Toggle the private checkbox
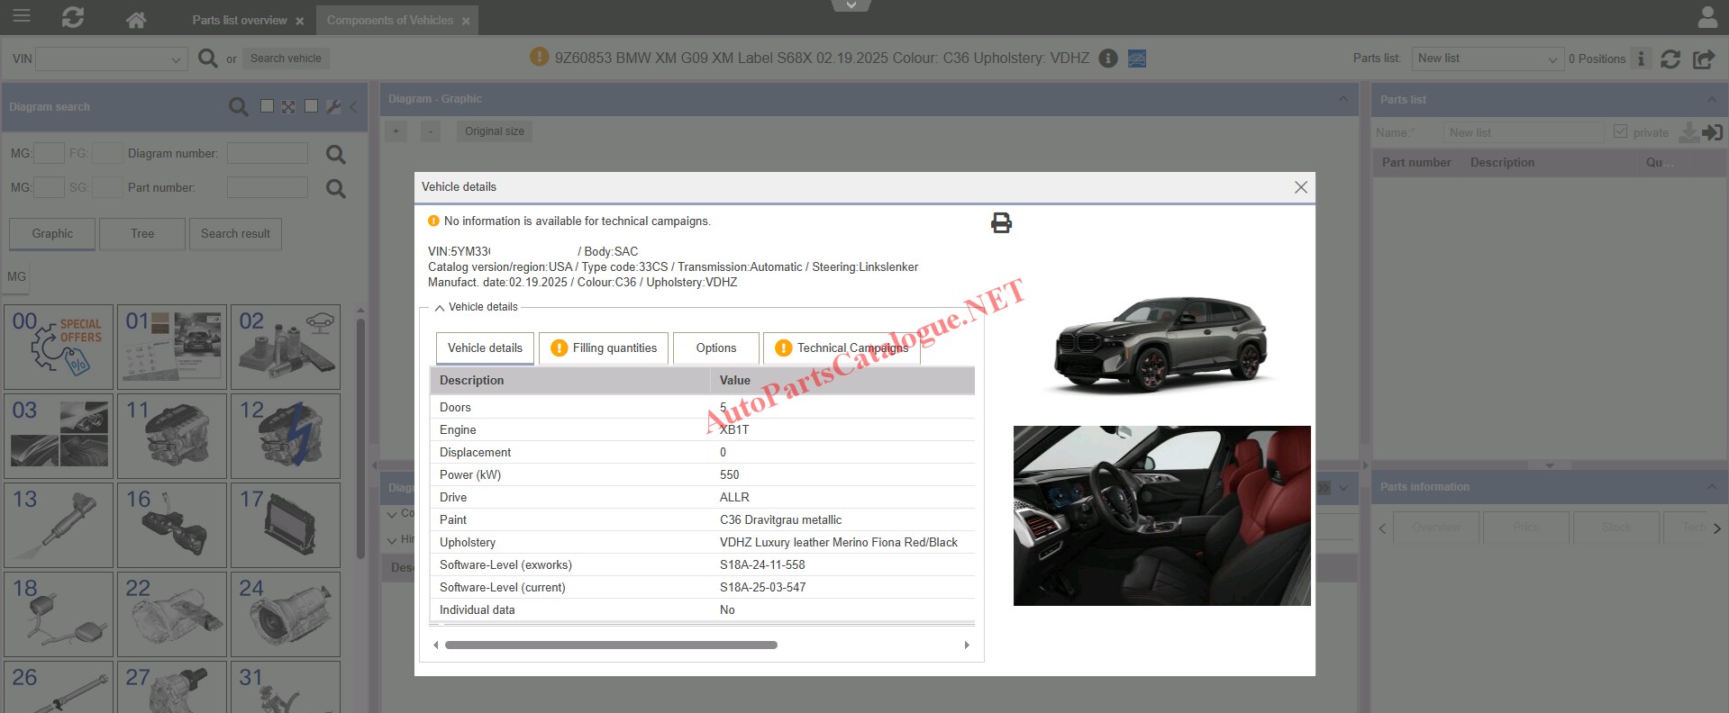 pos(1620,131)
